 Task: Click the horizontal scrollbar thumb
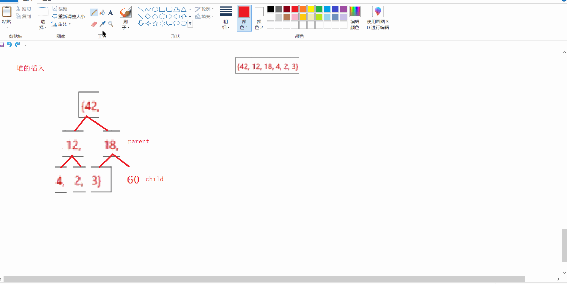pyautogui.click(x=264, y=279)
